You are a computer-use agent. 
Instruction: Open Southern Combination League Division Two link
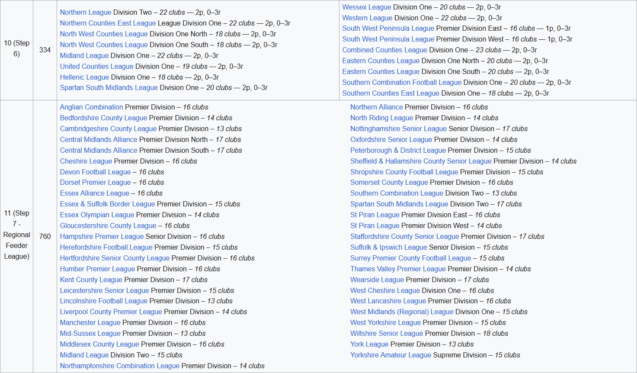point(397,193)
